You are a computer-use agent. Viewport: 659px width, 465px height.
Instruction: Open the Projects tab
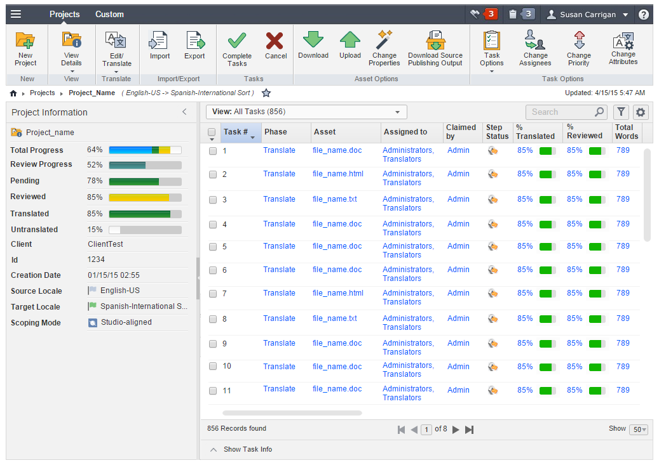[x=65, y=14]
